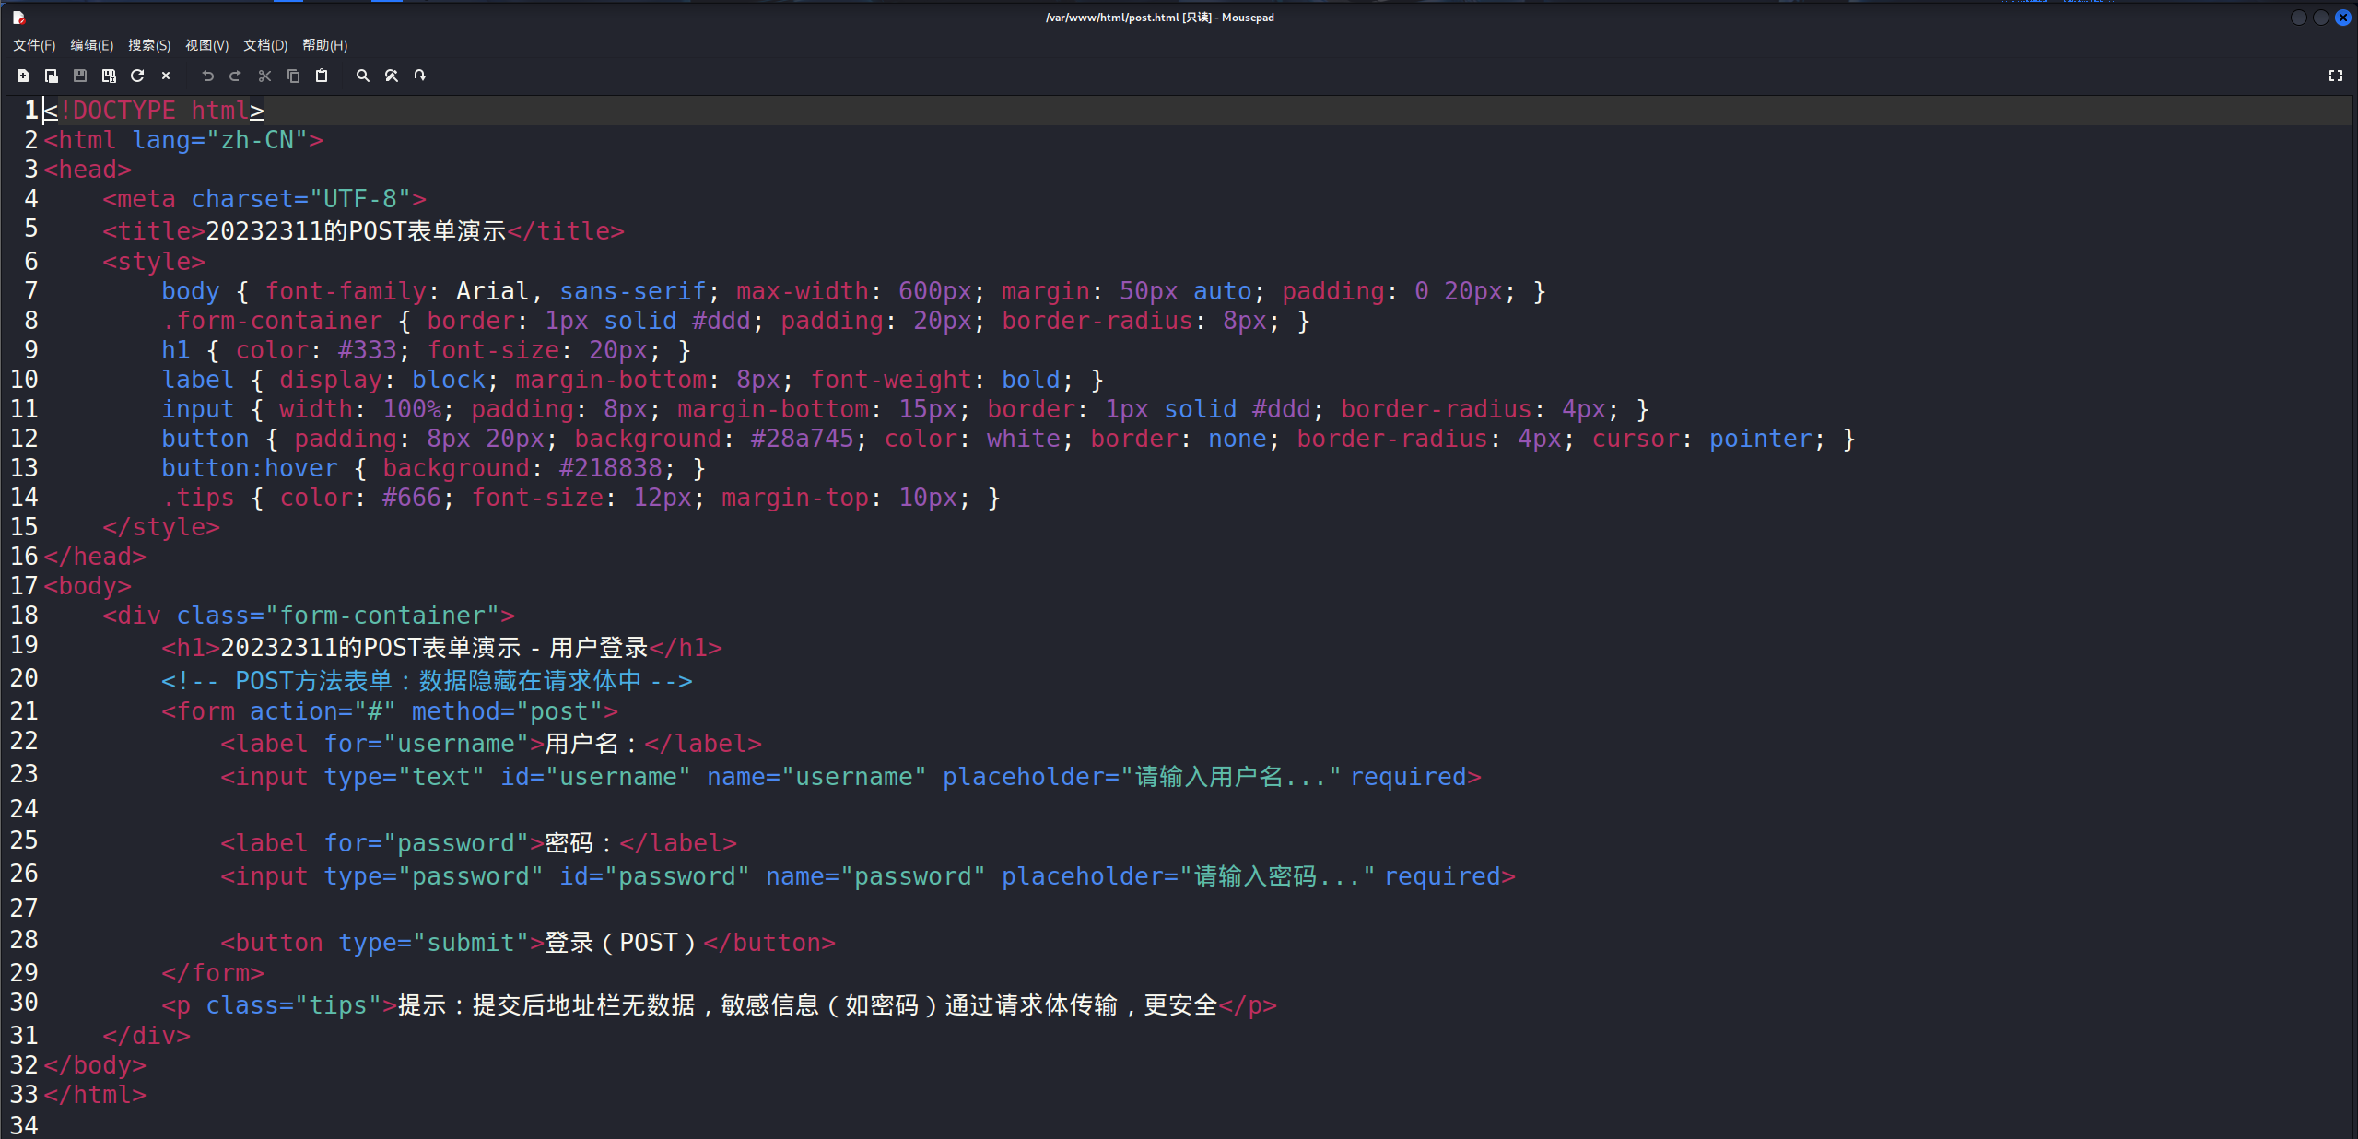
Task: Click the Save As toolbar icon
Action: click(109, 76)
